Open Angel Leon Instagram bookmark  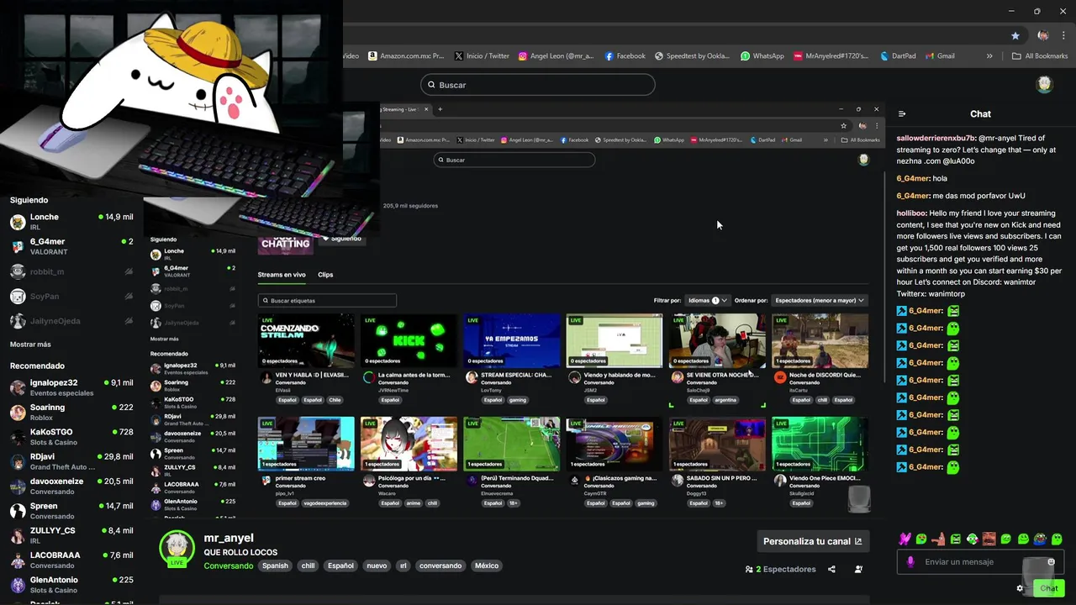[x=556, y=56]
